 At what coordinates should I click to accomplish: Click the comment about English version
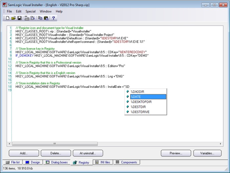pyautogui.click(x=45, y=73)
